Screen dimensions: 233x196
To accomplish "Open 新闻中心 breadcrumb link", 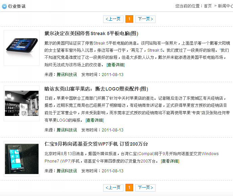I will click(225, 6).
